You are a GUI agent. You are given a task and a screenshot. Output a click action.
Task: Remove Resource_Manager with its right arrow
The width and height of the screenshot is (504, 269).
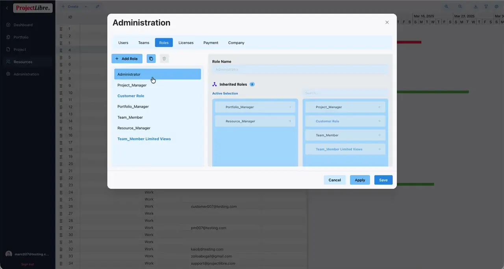290,121
